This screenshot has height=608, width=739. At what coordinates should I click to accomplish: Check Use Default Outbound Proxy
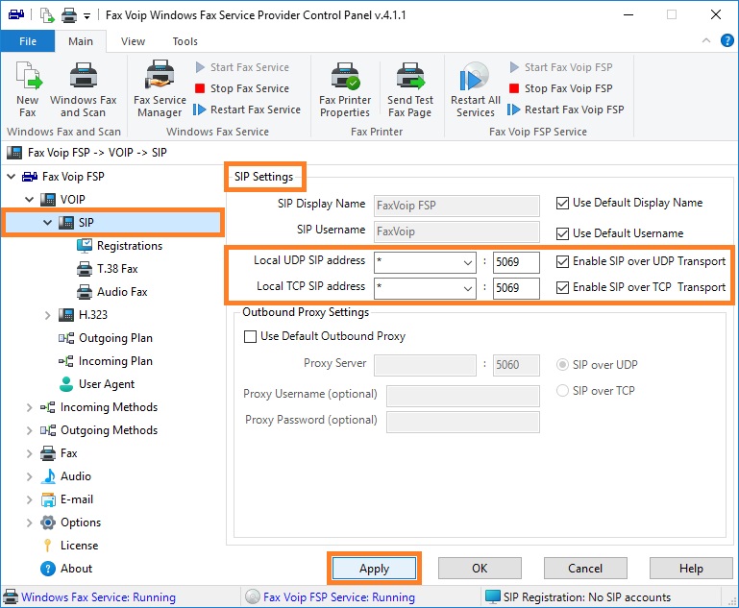pyautogui.click(x=250, y=336)
